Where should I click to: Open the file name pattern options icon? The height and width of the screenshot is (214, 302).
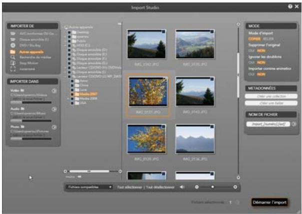pos(293,124)
